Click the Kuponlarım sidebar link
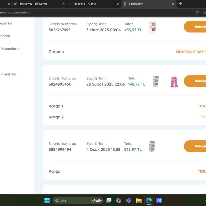The width and height of the screenshot is (206, 206). [x=10, y=49]
